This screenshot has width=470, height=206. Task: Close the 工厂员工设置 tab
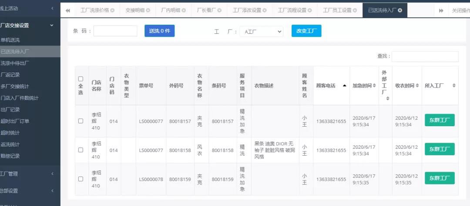[355, 10]
